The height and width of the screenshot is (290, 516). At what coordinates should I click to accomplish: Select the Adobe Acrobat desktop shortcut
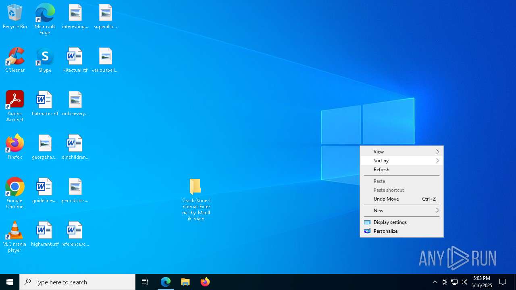pos(15,106)
